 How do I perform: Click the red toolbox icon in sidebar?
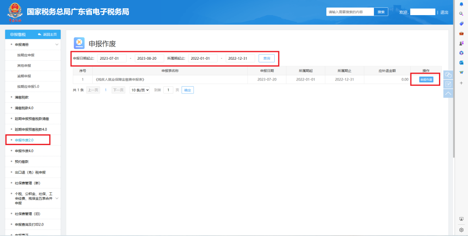click(x=461, y=33)
